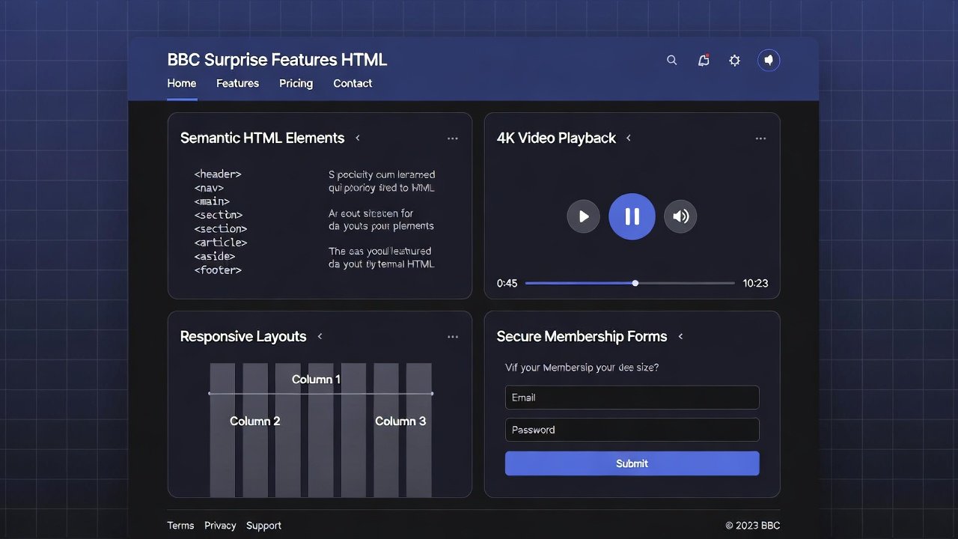The image size is (958, 539).
Task: Click the Password input field
Action: point(632,430)
